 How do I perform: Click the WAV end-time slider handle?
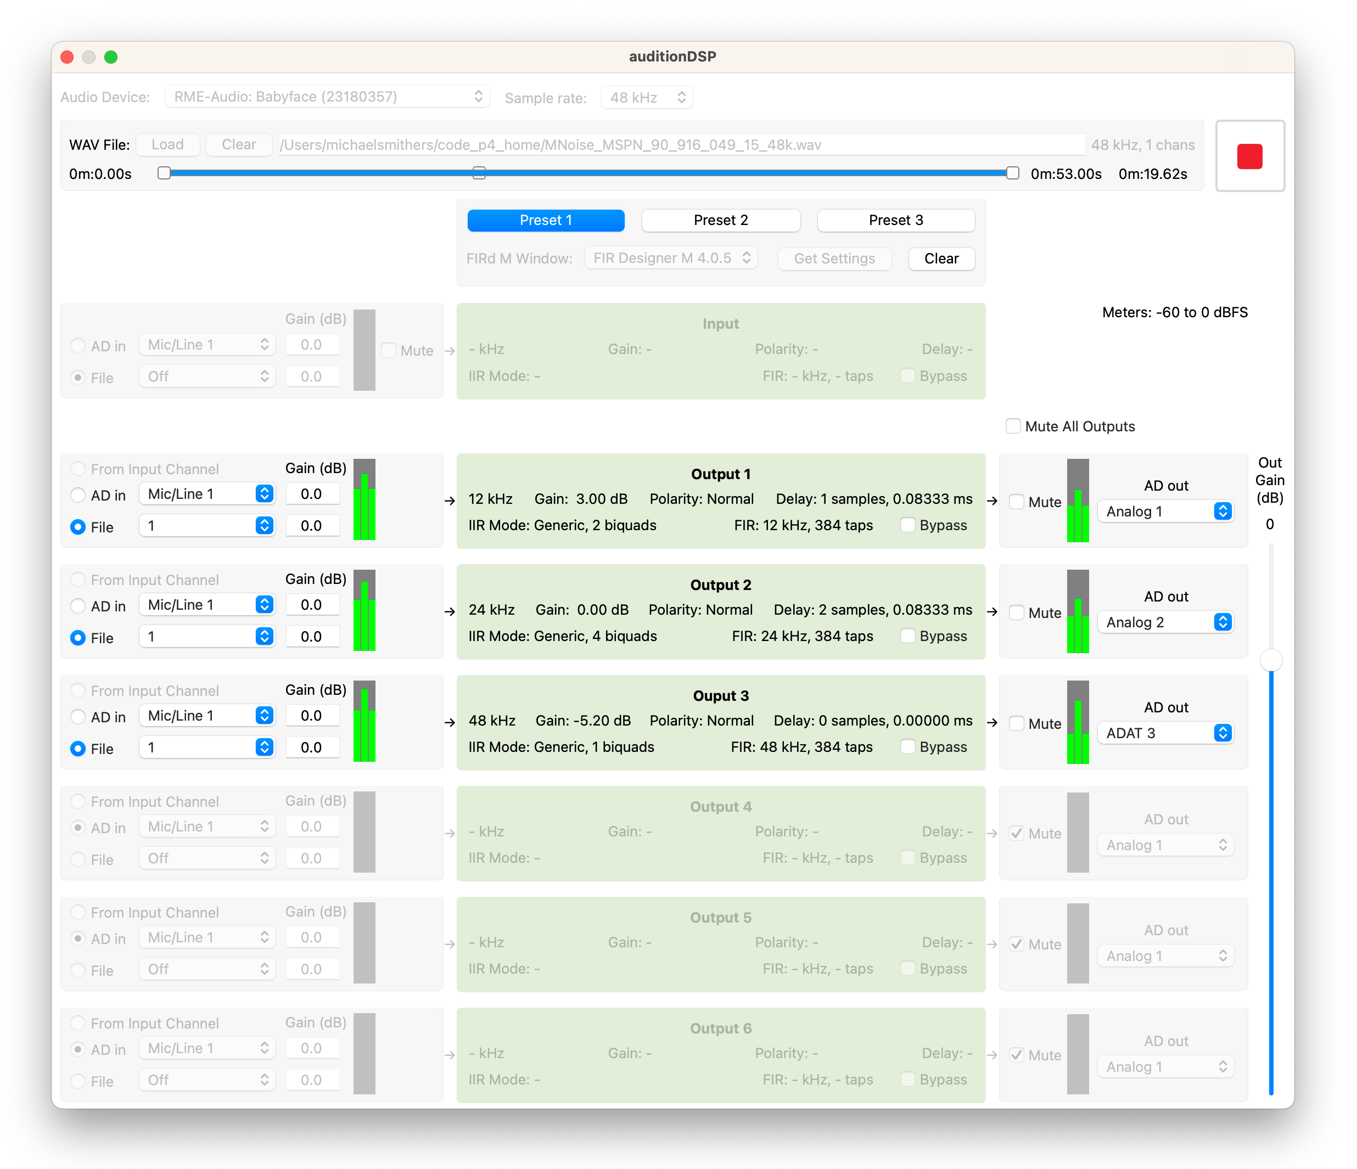pos(1012,173)
